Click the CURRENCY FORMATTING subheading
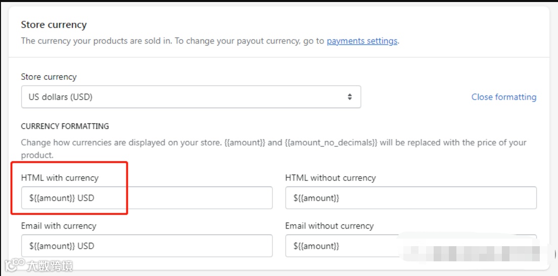Viewport: 558px width, 276px height. click(x=65, y=126)
